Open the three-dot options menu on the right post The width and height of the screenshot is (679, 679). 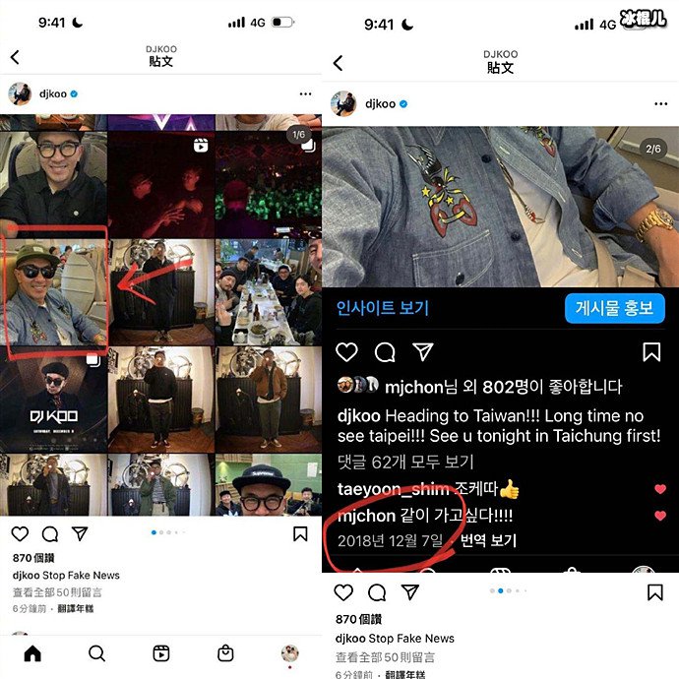click(661, 104)
